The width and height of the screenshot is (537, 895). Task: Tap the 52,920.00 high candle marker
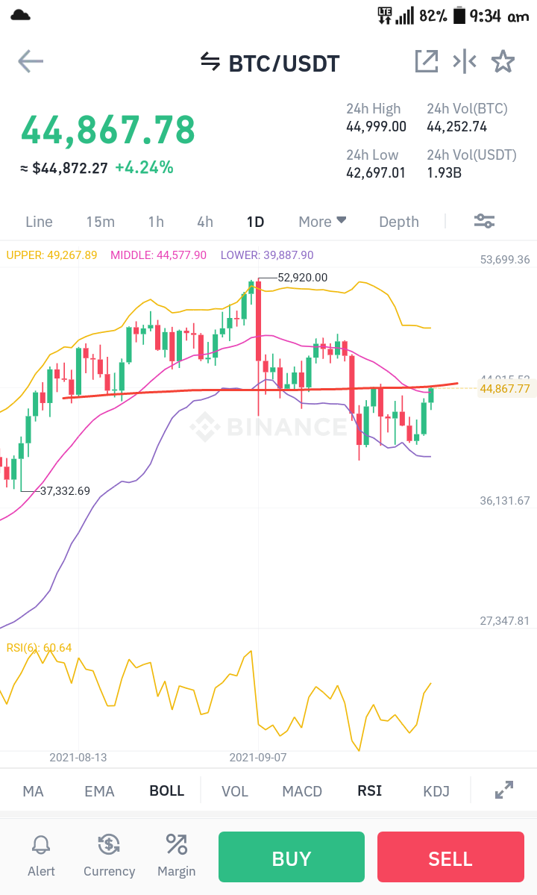pyautogui.click(x=302, y=278)
